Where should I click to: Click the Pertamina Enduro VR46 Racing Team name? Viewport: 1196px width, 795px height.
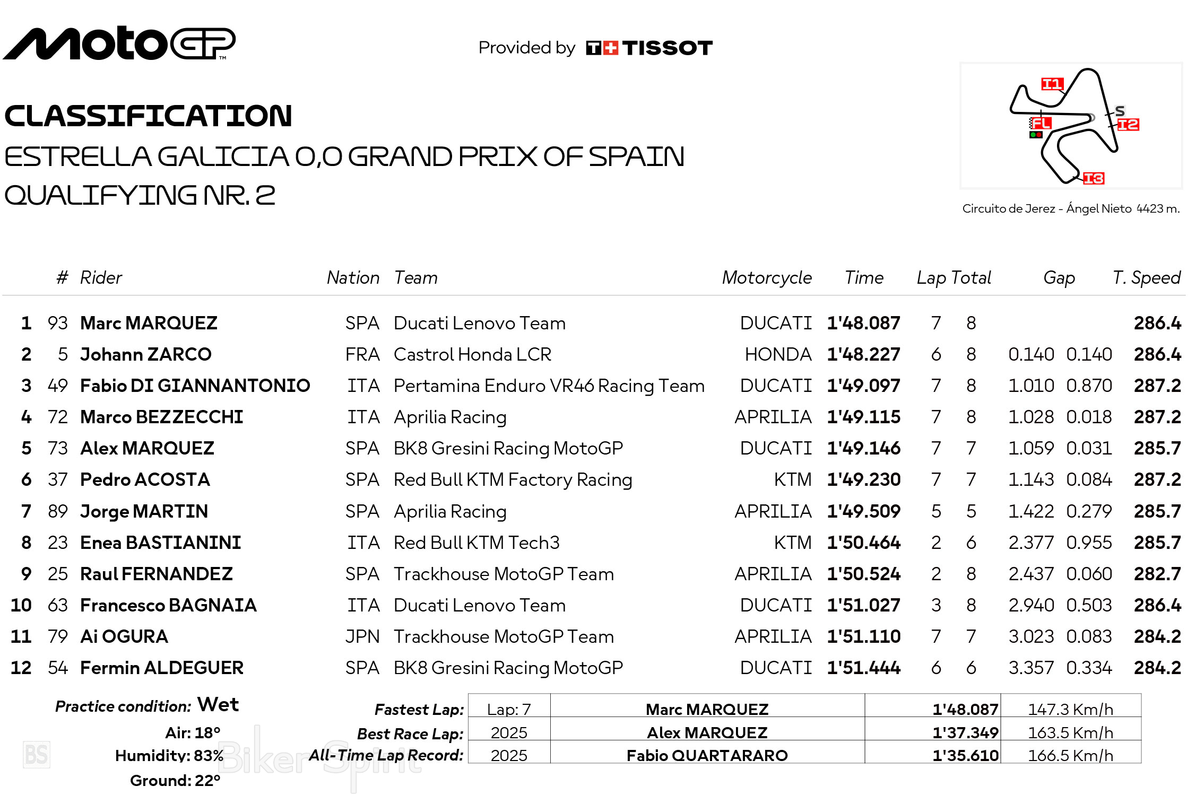[549, 386]
